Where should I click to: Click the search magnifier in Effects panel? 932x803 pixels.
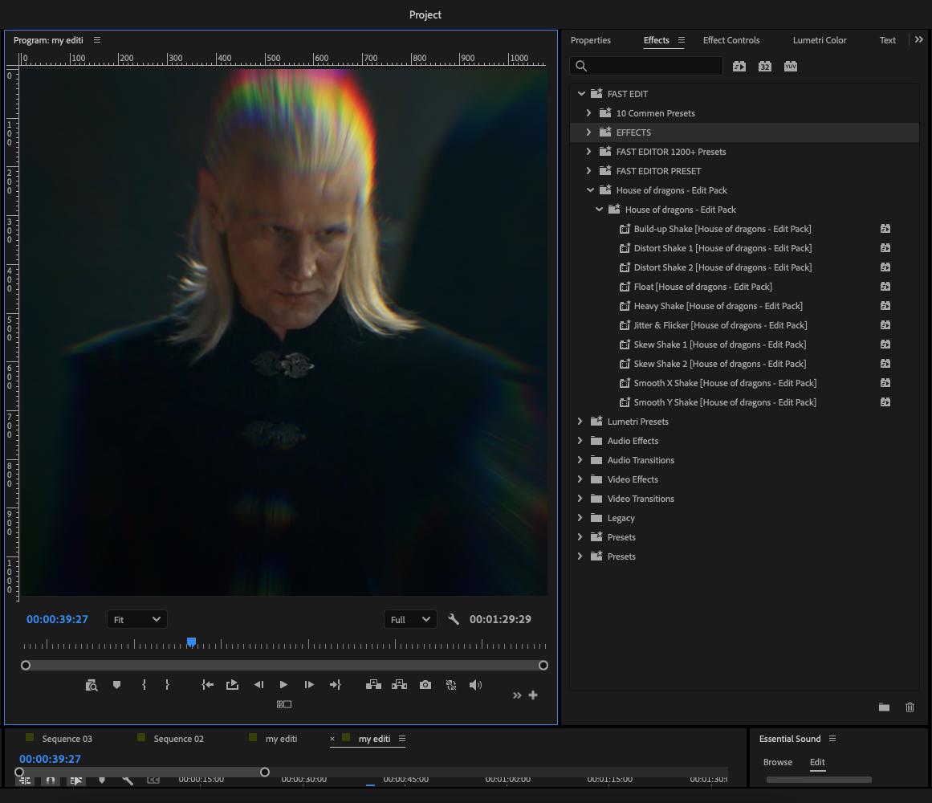[x=581, y=66]
